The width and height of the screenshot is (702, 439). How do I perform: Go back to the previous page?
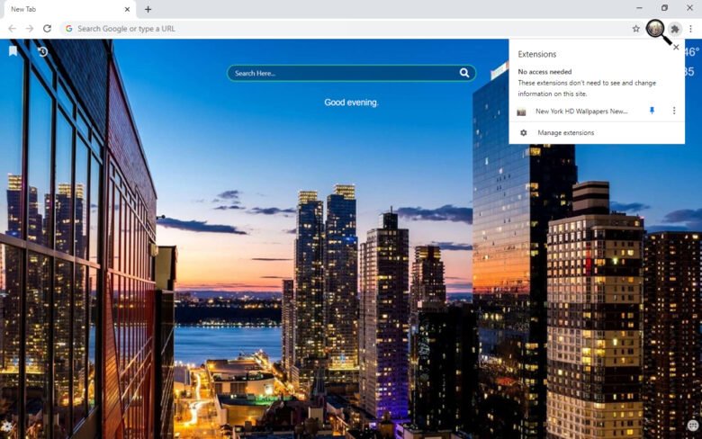(x=12, y=29)
